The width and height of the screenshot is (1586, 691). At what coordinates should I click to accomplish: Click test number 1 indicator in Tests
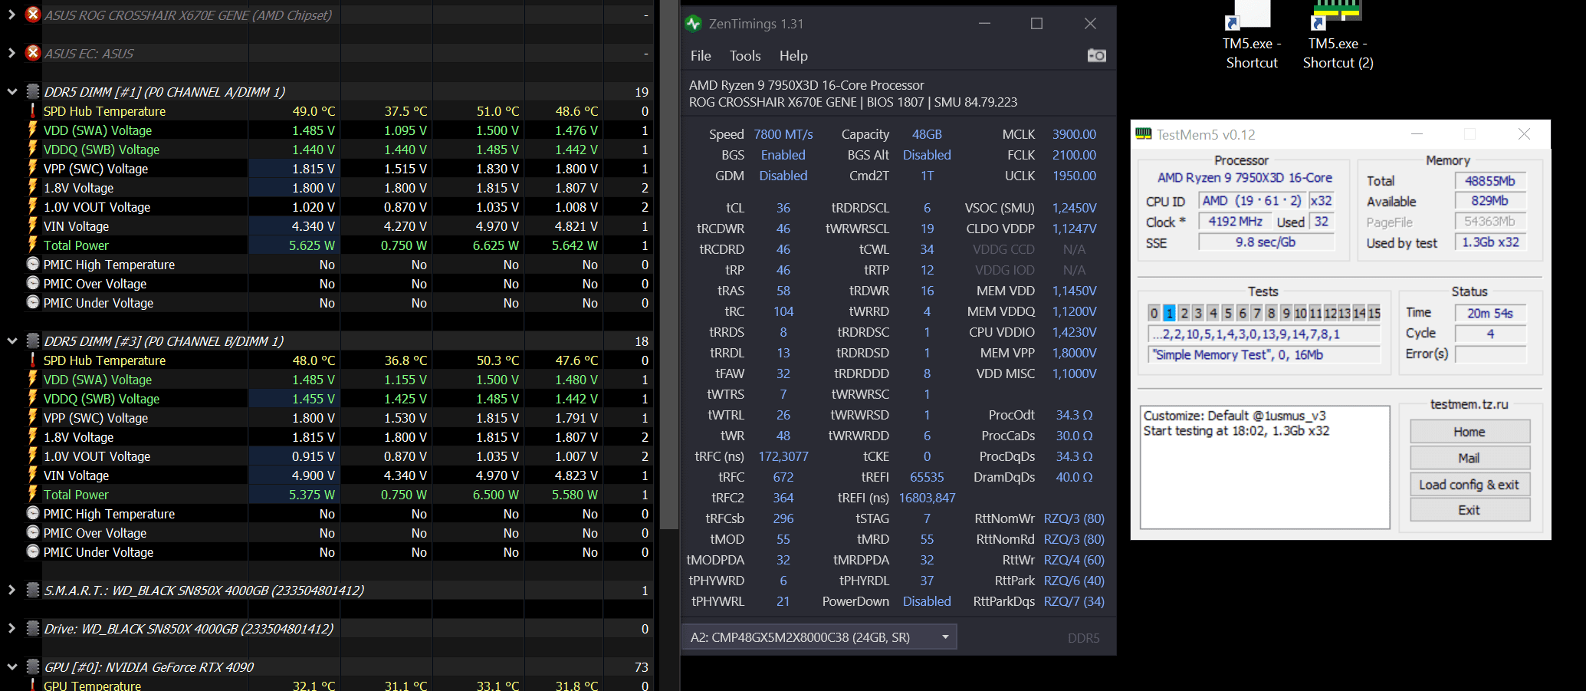pyautogui.click(x=1169, y=313)
